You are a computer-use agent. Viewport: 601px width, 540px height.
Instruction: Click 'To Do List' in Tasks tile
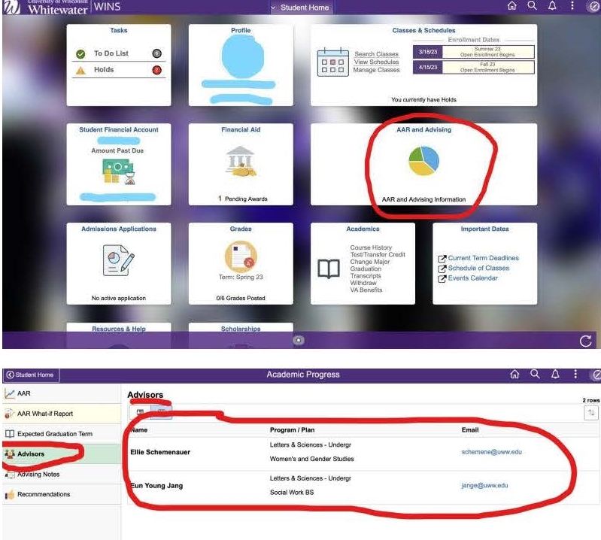[x=111, y=53]
